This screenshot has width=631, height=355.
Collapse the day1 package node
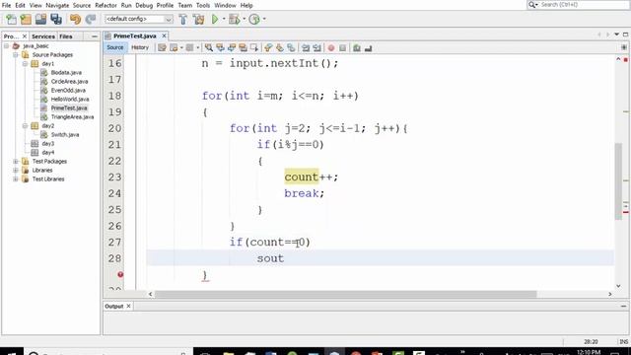click(x=25, y=63)
